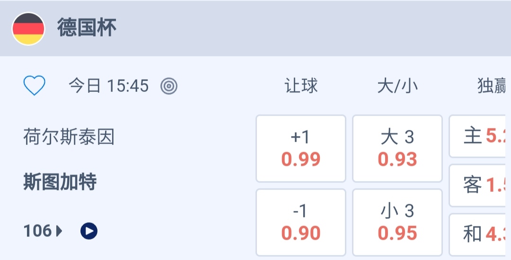The height and width of the screenshot is (260, 511).
Task: Bet on 主 home win odds
Action: tap(479, 136)
